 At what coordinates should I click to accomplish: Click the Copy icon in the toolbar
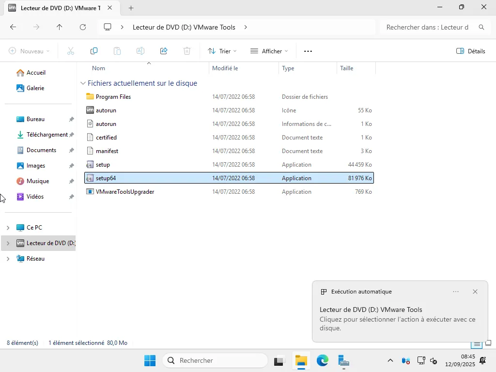(94, 51)
